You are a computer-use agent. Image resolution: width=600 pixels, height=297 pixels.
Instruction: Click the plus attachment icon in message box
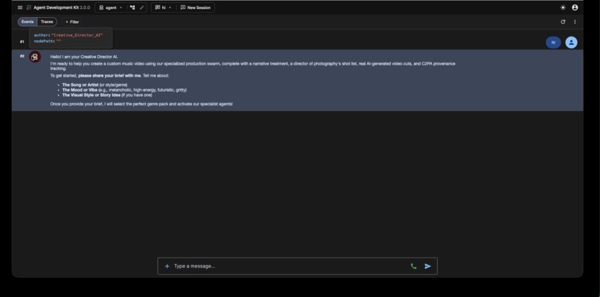[x=167, y=266]
